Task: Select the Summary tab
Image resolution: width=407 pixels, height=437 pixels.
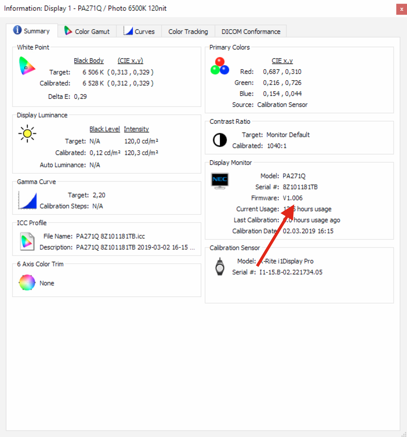Action: coord(32,31)
